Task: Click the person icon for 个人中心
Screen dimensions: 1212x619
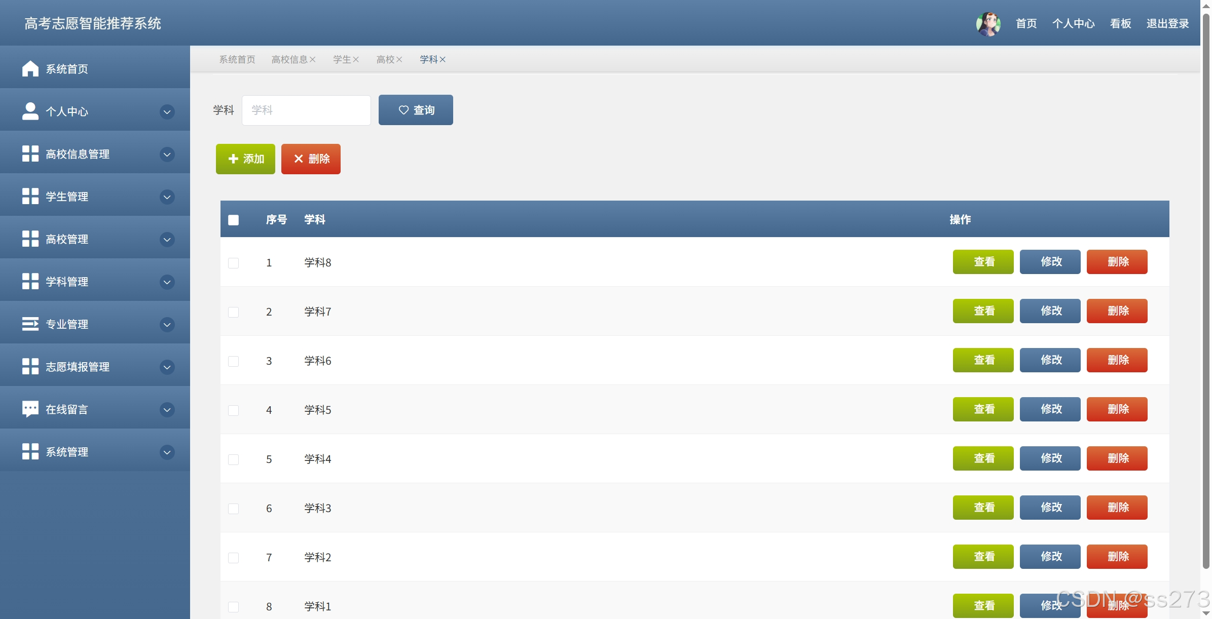Action: (x=30, y=111)
